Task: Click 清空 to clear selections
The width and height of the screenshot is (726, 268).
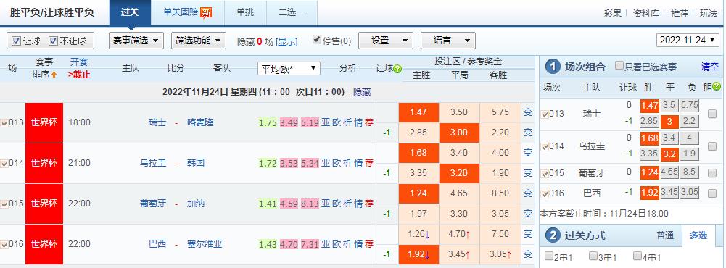Action: coord(710,67)
